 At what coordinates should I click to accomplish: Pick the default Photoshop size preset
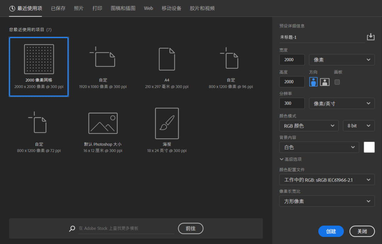pos(103,123)
